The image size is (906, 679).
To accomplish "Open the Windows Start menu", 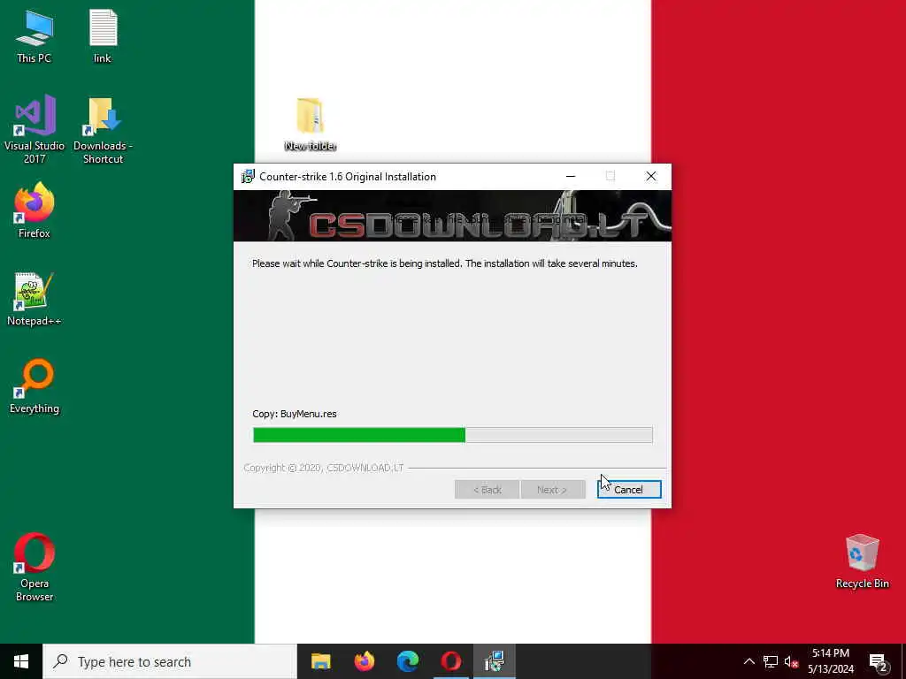I will [21, 661].
